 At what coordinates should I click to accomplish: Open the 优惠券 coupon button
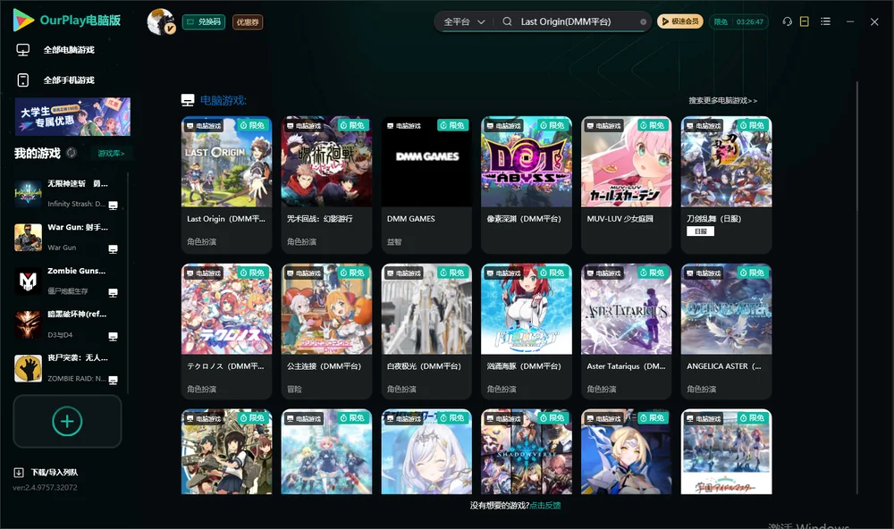[x=248, y=22]
